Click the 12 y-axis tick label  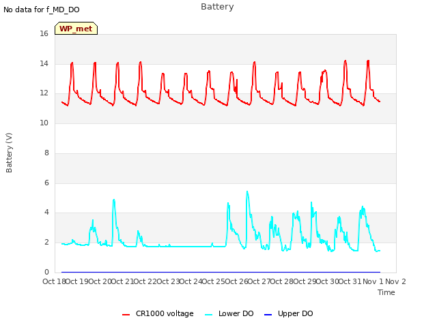44,93
